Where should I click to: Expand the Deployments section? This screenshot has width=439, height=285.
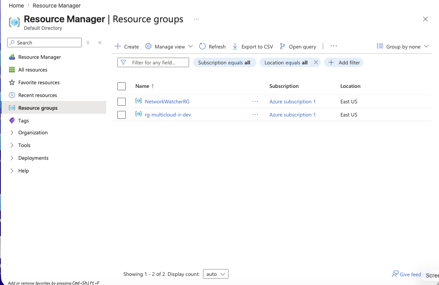[12, 158]
